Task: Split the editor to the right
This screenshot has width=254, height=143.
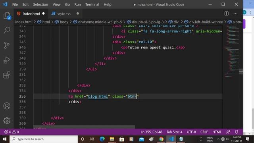Action: click(x=227, y=14)
